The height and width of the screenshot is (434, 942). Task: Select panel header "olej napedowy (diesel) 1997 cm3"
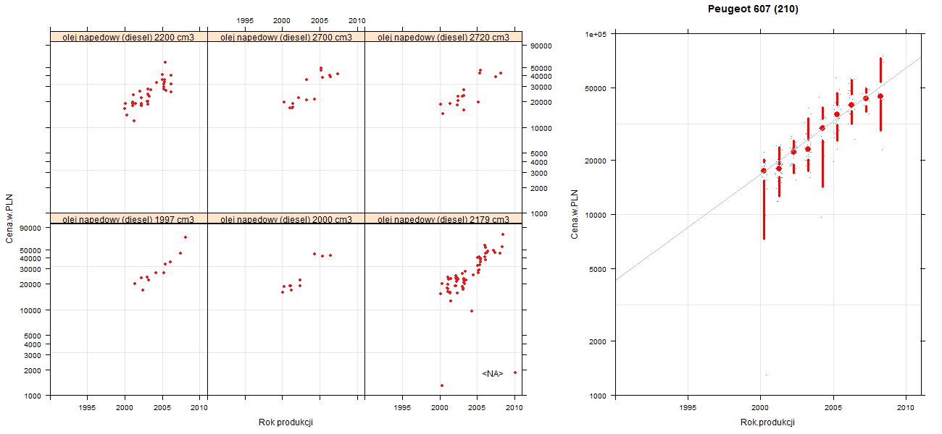(x=128, y=219)
